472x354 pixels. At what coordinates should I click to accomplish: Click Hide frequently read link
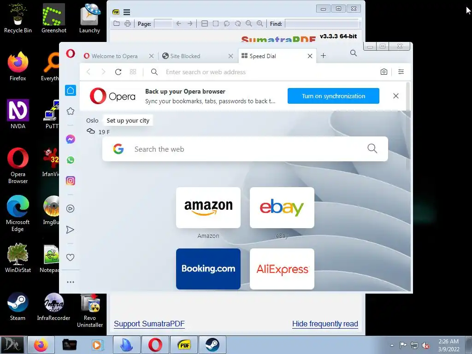(325, 324)
